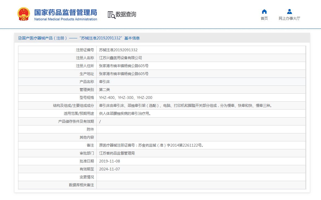The image size is (321, 200).
Task: Select 结构及组成/主要组成成分 label cell
Action: point(57,106)
